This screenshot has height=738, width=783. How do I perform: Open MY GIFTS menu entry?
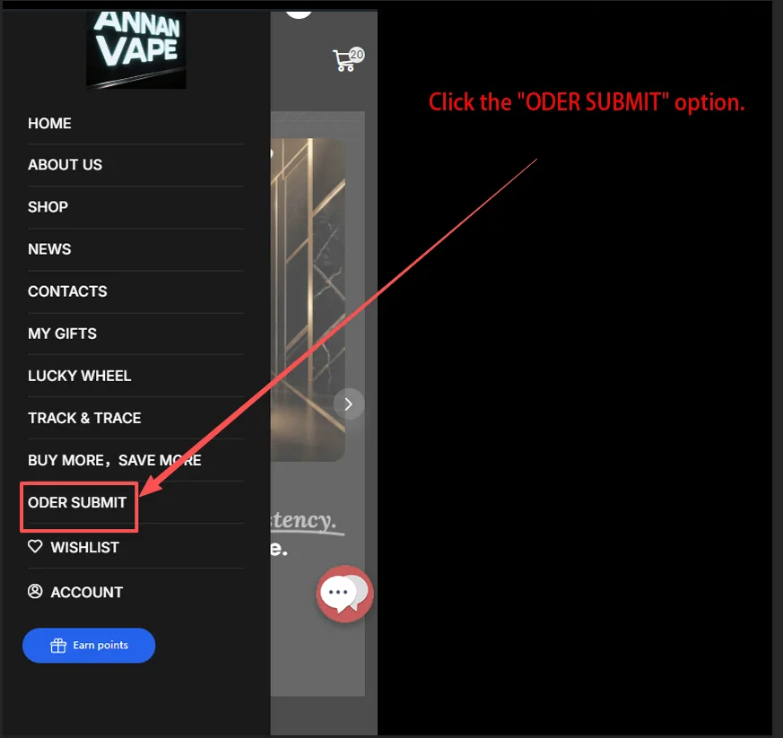point(63,334)
